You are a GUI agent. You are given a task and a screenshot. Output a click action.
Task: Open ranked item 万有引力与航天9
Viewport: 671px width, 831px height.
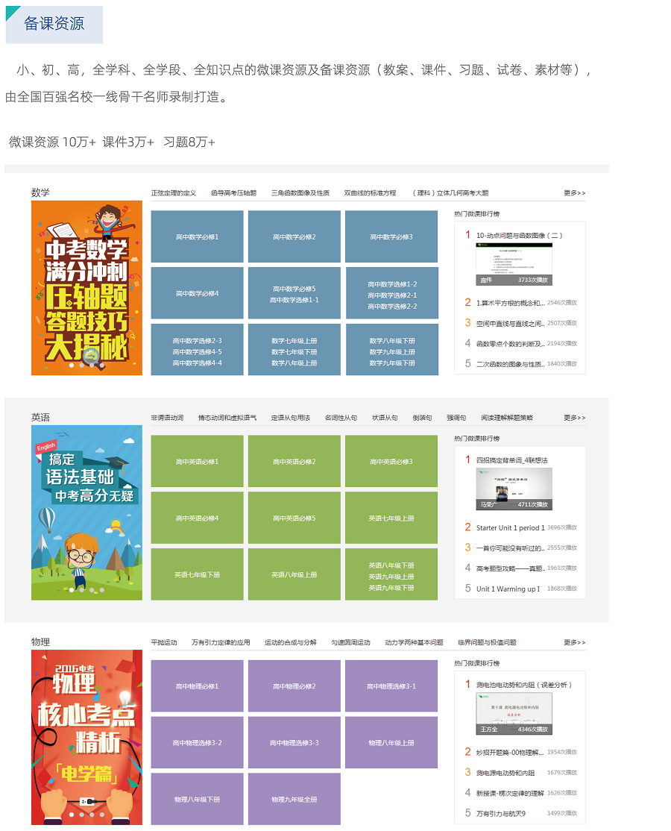point(501,813)
